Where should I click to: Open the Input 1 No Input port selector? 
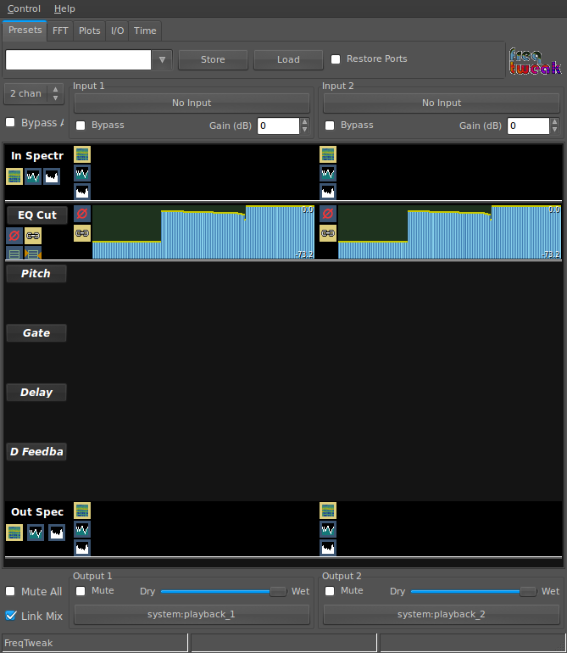pyautogui.click(x=192, y=103)
